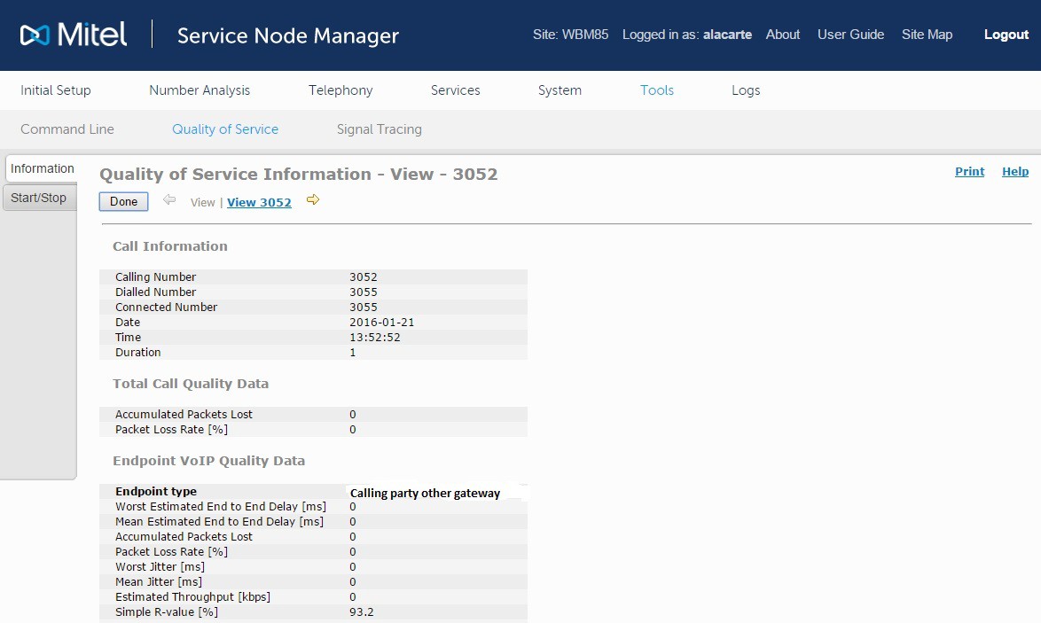Click the Connected Number row label
The height and width of the screenshot is (623, 1041).
tap(166, 308)
